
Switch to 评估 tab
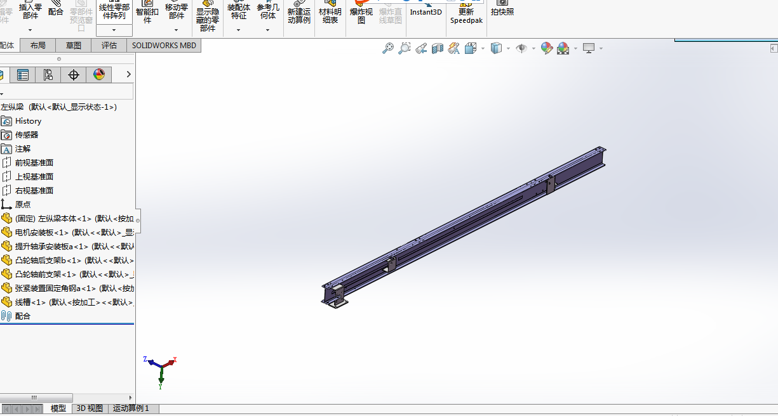pyautogui.click(x=109, y=46)
